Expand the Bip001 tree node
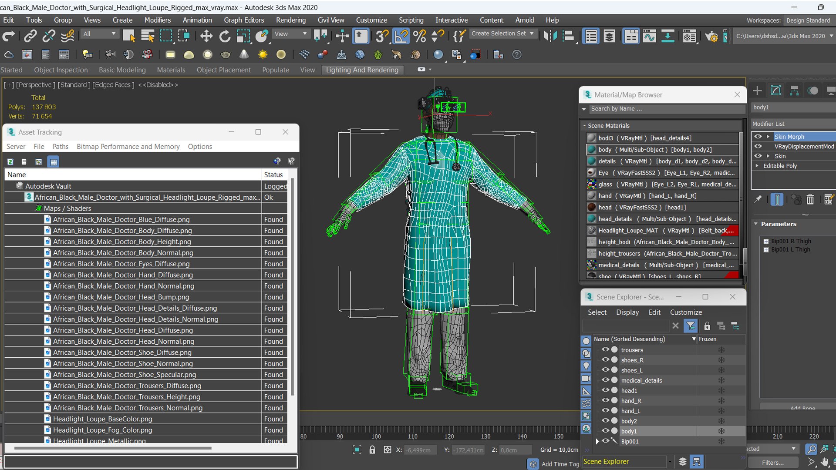Screen dimensions: 836x470 597,441
